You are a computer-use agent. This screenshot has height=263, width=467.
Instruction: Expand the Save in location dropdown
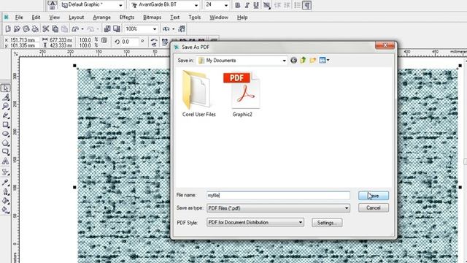(284, 61)
